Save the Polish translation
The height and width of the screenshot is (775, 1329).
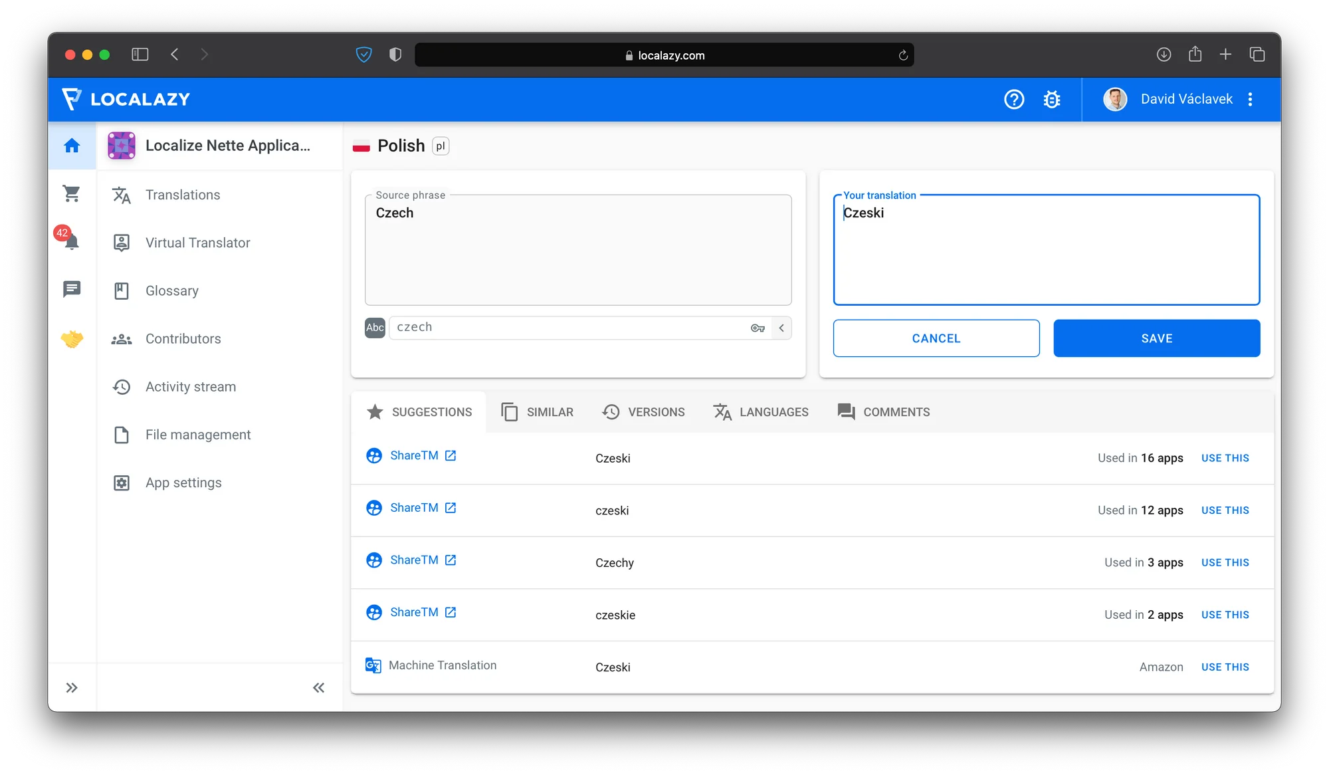pyautogui.click(x=1156, y=338)
